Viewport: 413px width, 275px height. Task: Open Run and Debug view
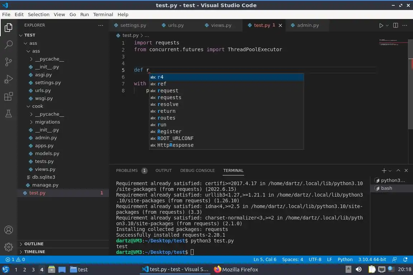(x=9, y=79)
